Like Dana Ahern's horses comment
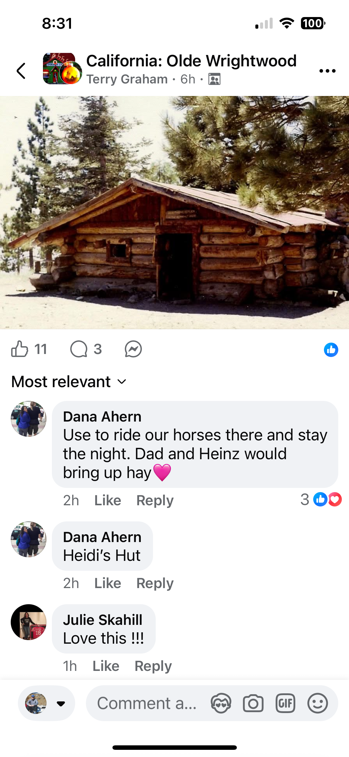Viewport: 349px width, 757px height. (x=108, y=500)
